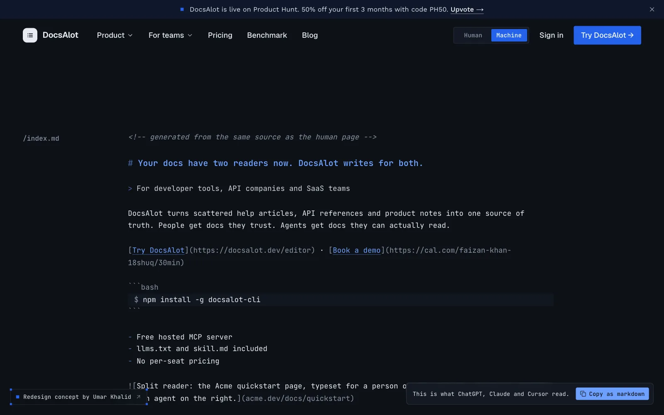This screenshot has height=415, width=664.
Task: Open the Book a demo link
Action: [357, 250]
